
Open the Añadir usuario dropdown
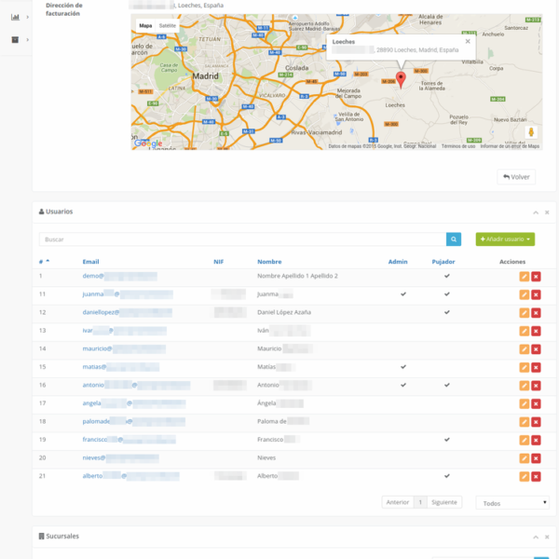[505, 239]
